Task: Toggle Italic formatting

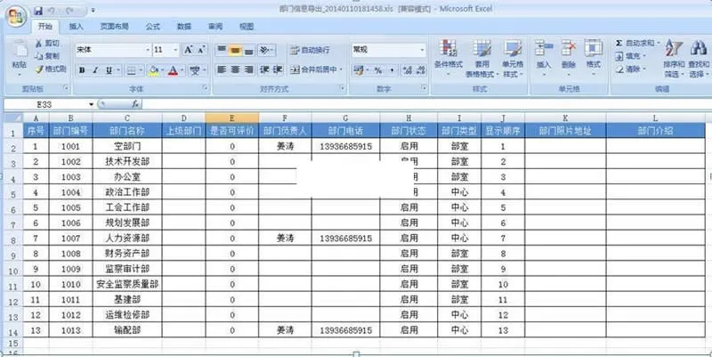Action: point(95,70)
